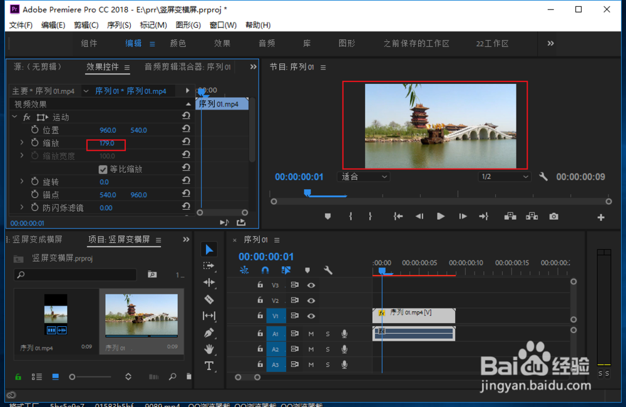Switch project panel to list view
This screenshot has height=407, width=626.
pyautogui.click(x=37, y=377)
